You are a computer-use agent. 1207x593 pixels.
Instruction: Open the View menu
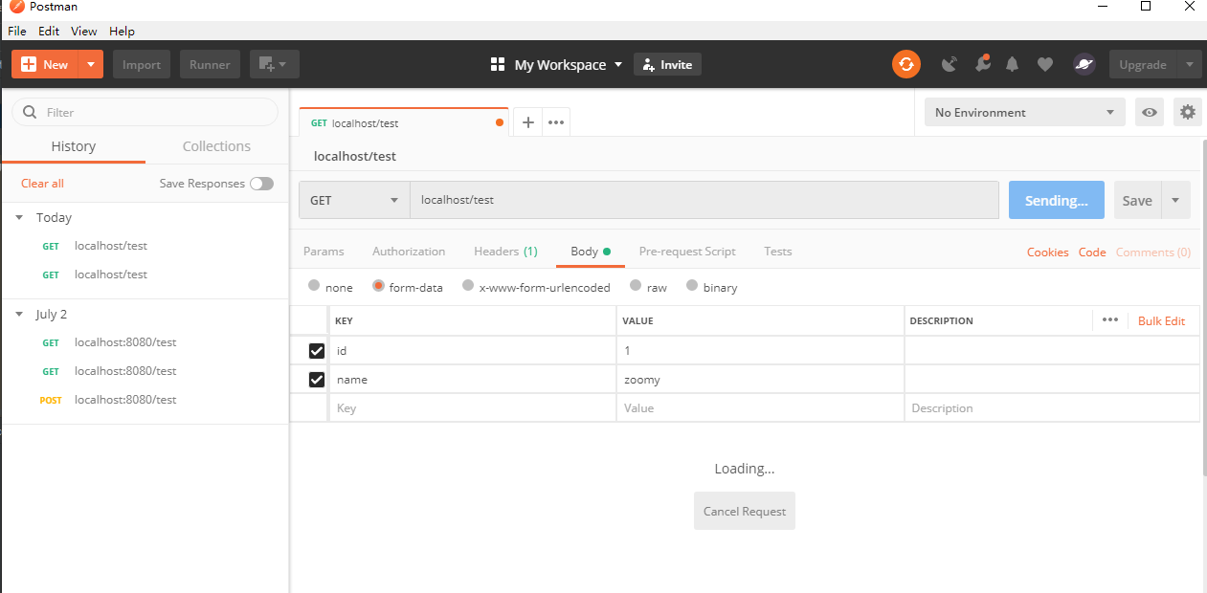(x=84, y=31)
